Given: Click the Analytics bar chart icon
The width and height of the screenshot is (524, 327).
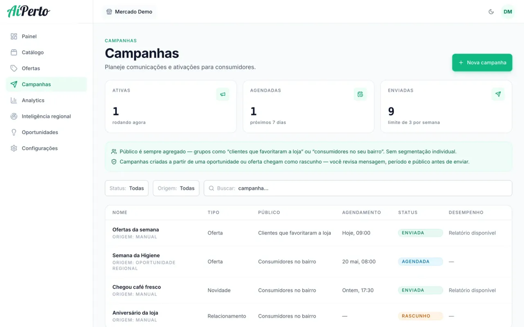Looking at the screenshot, I should (14, 100).
